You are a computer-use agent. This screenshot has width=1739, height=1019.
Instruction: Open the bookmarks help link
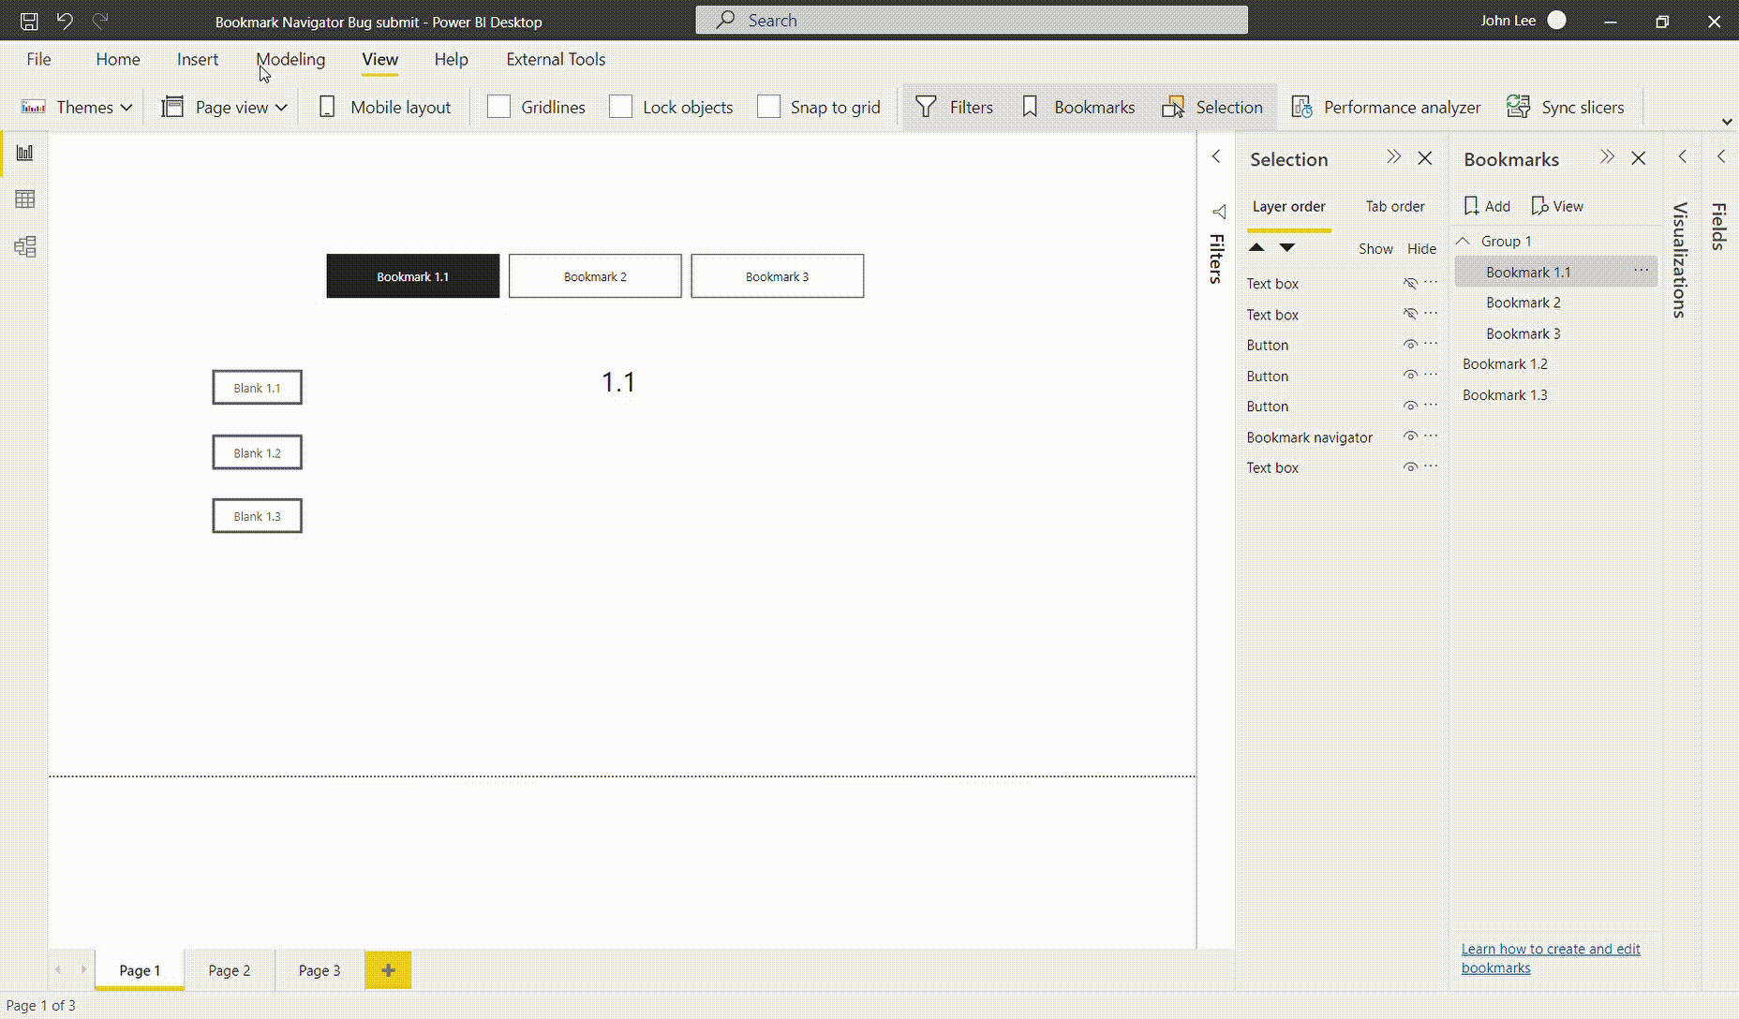coord(1551,958)
